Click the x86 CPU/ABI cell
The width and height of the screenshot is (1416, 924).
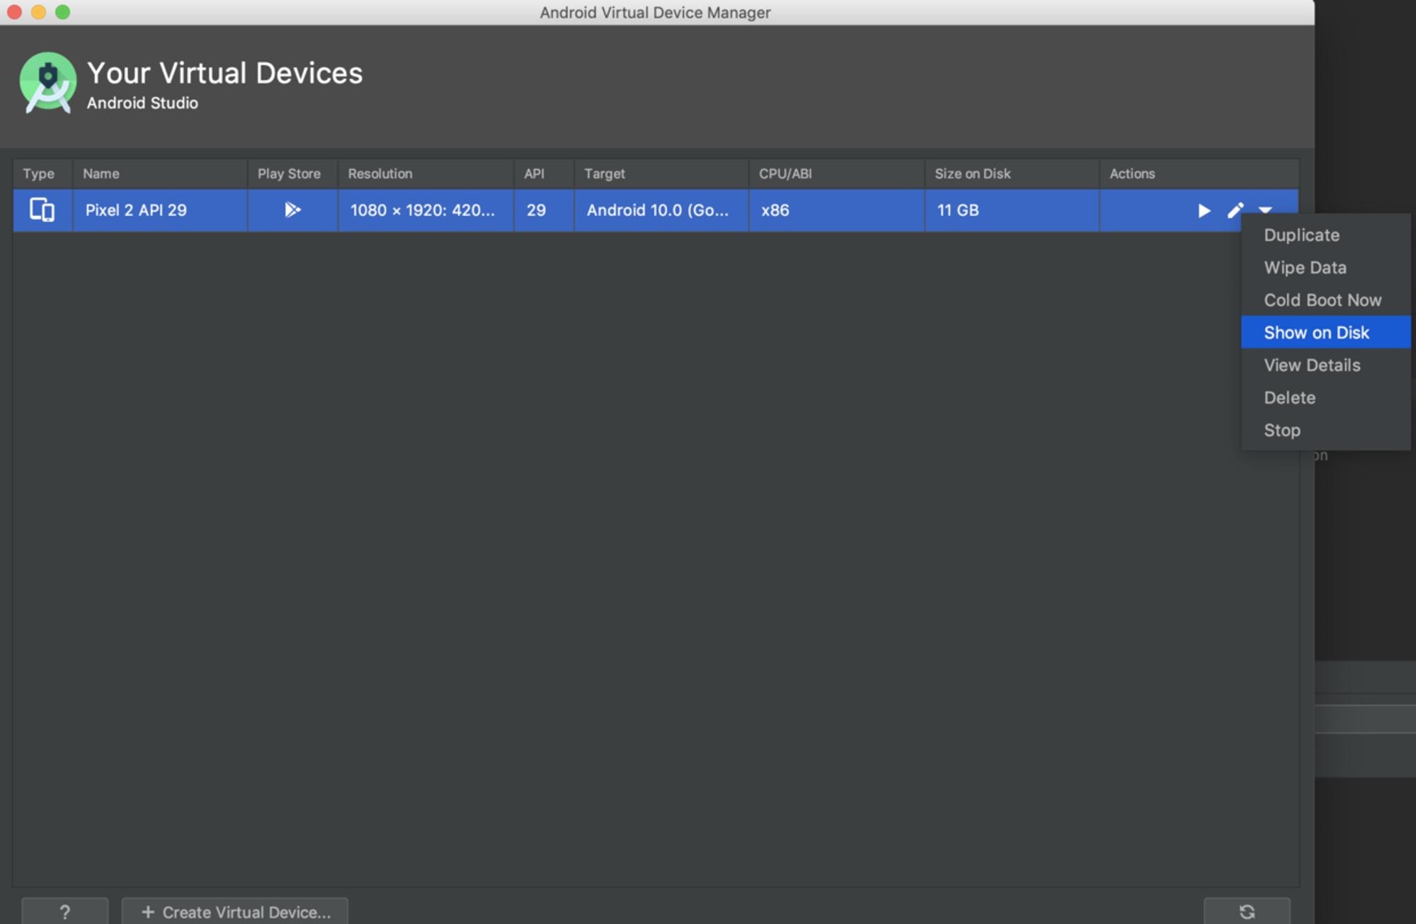pyautogui.click(x=837, y=210)
